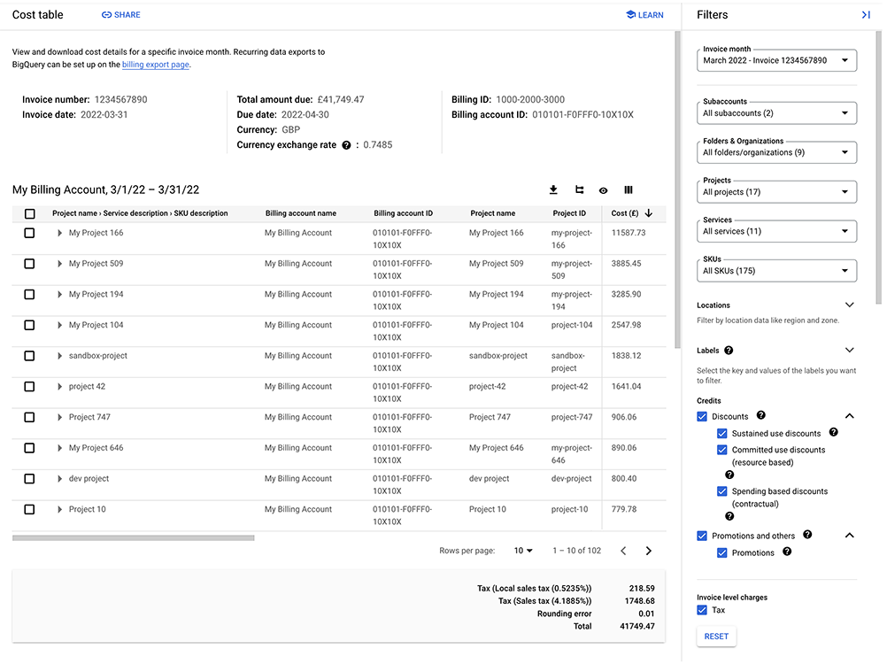Select checkbox for My Project 509 row
The image size is (887, 664).
tap(29, 264)
